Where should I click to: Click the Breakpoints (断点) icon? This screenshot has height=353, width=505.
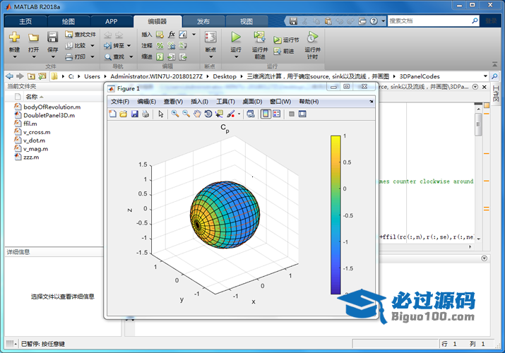(x=210, y=37)
